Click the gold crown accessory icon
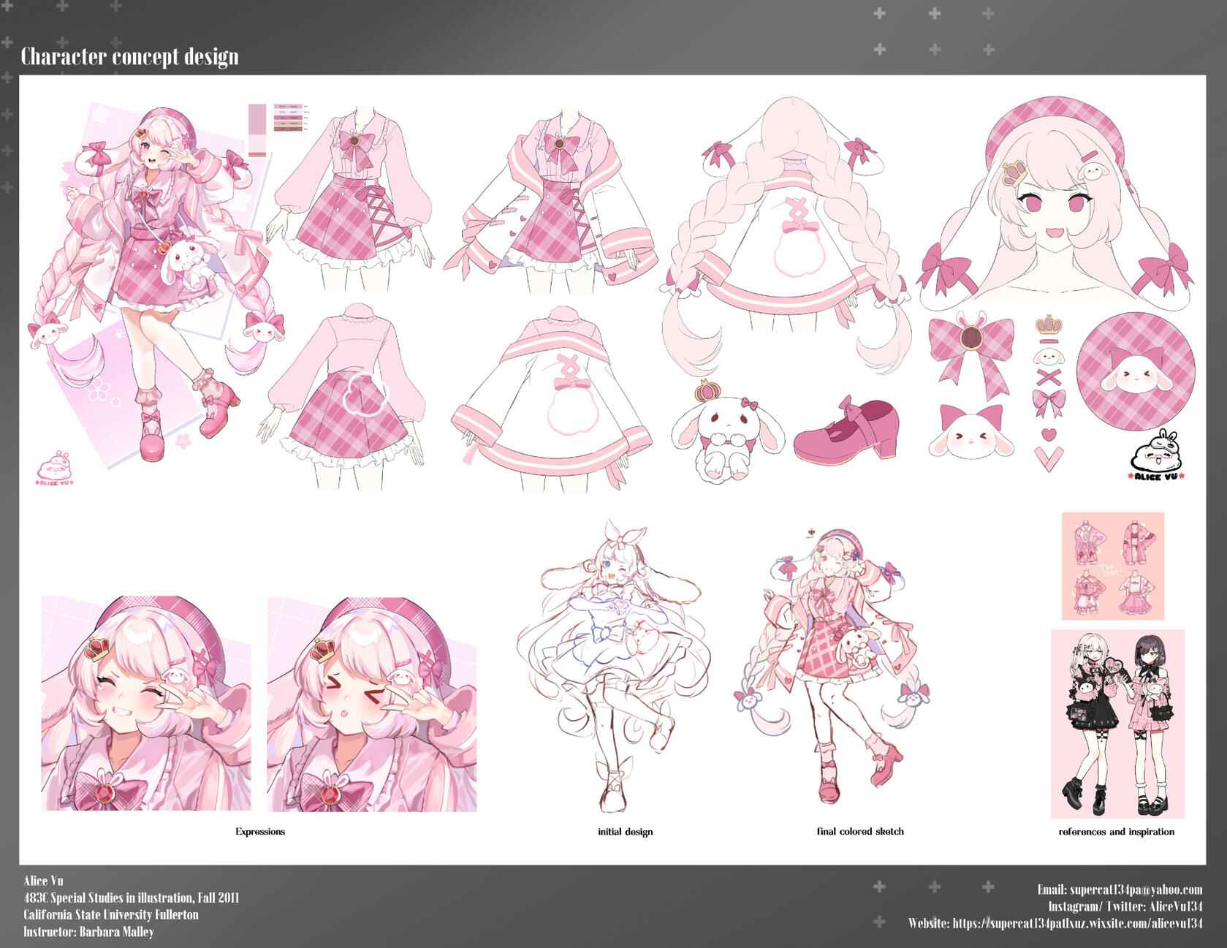This screenshot has width=1227, height=948. point(1049,325)
